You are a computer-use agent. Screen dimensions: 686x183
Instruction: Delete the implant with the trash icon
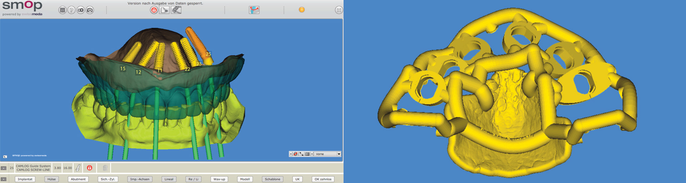105,168
